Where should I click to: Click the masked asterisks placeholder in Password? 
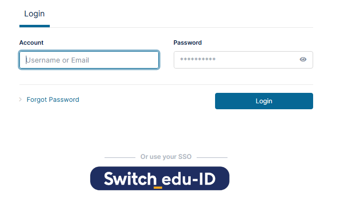point(198,60)
